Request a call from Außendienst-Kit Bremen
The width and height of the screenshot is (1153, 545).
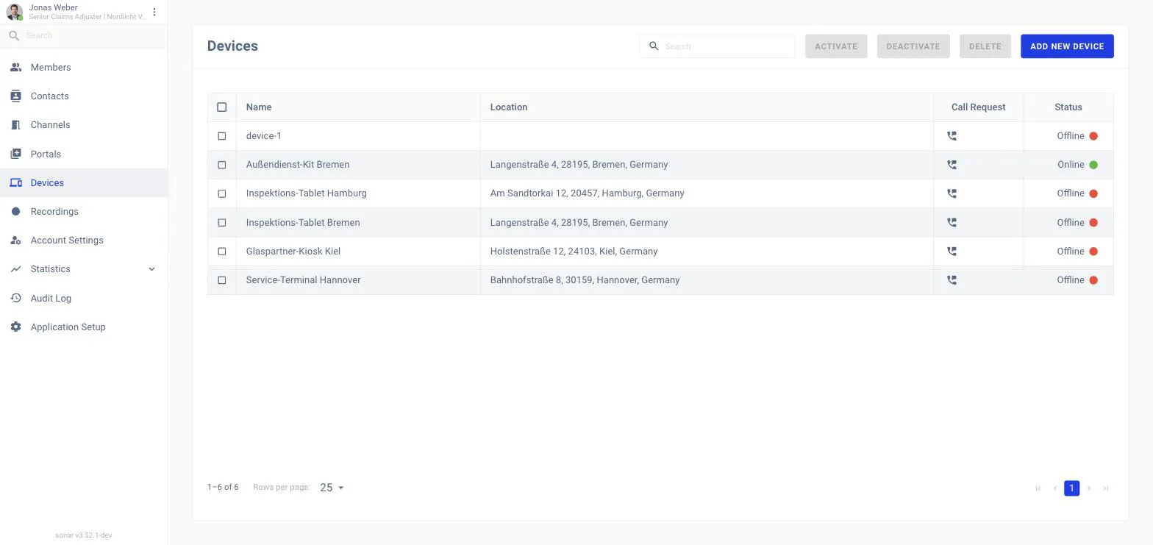952,165
